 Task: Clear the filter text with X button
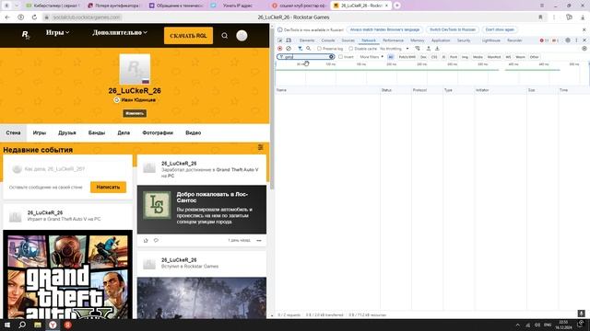(x=331, y=57)
